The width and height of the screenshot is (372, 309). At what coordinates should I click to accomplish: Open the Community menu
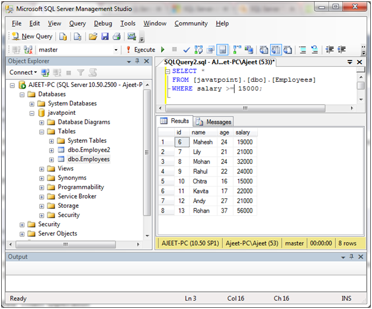tap(191, 24)
